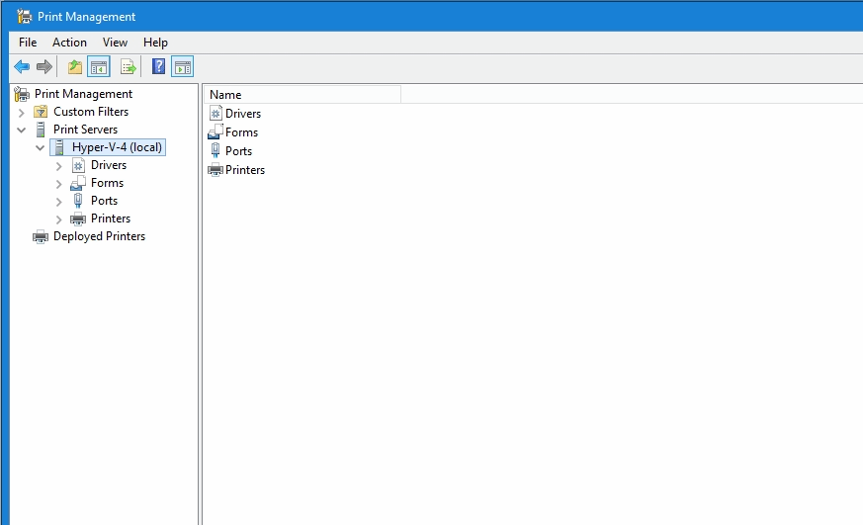Click the Print Management title bar icon

coord(24,17)
